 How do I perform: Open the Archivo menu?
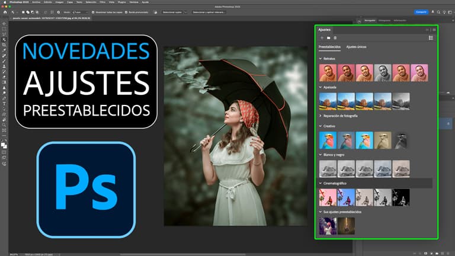[36, 2]
